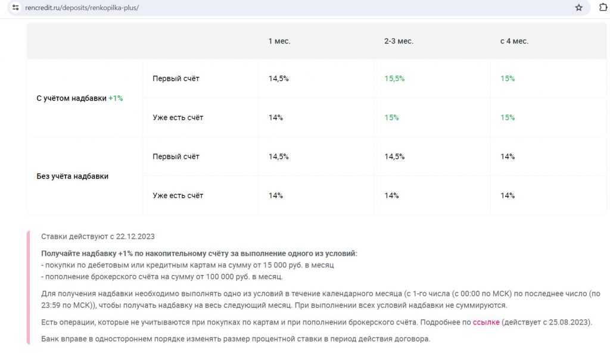Select the "С учётом надбавки +1%" row label
The image size is (610, 353).
[80, 98]
